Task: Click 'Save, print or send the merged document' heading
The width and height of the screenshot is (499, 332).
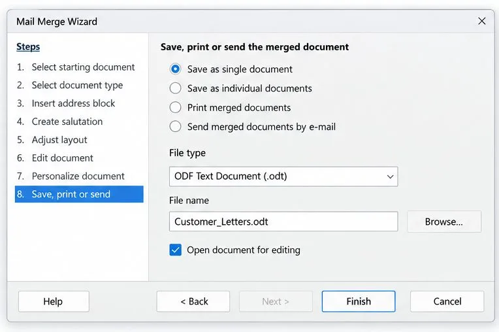Action: [x=255, y=47]
